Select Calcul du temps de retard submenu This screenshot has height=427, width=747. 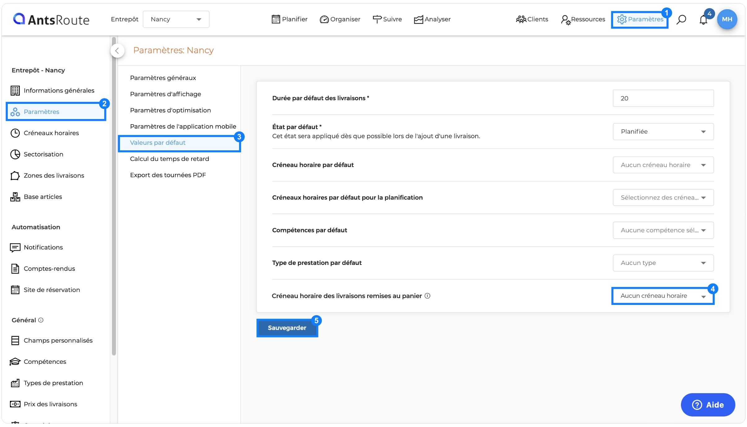tap(169, 159)
